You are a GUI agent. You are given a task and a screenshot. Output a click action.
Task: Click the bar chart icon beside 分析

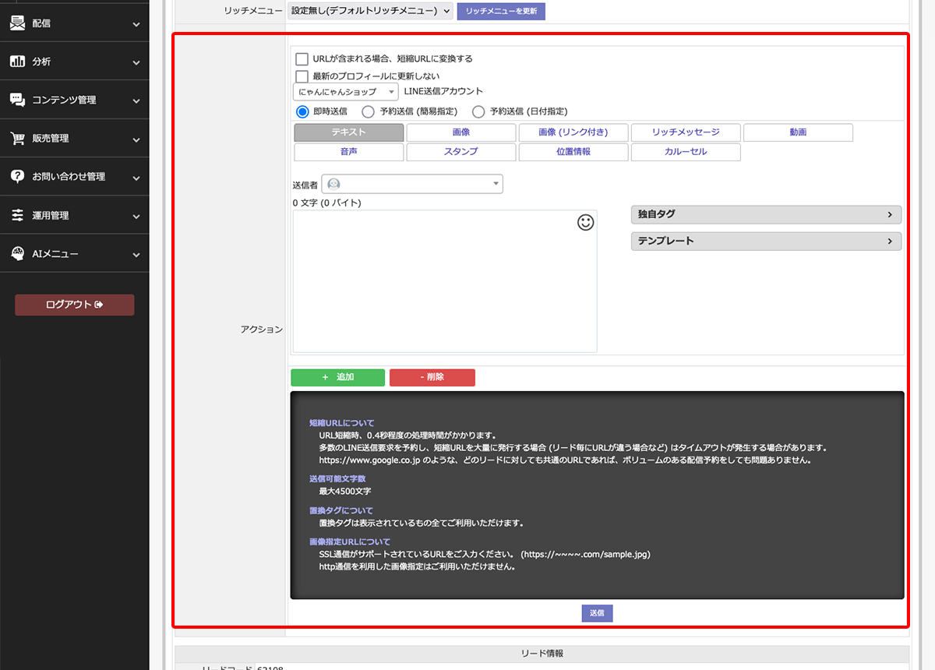tap(17, 62)
